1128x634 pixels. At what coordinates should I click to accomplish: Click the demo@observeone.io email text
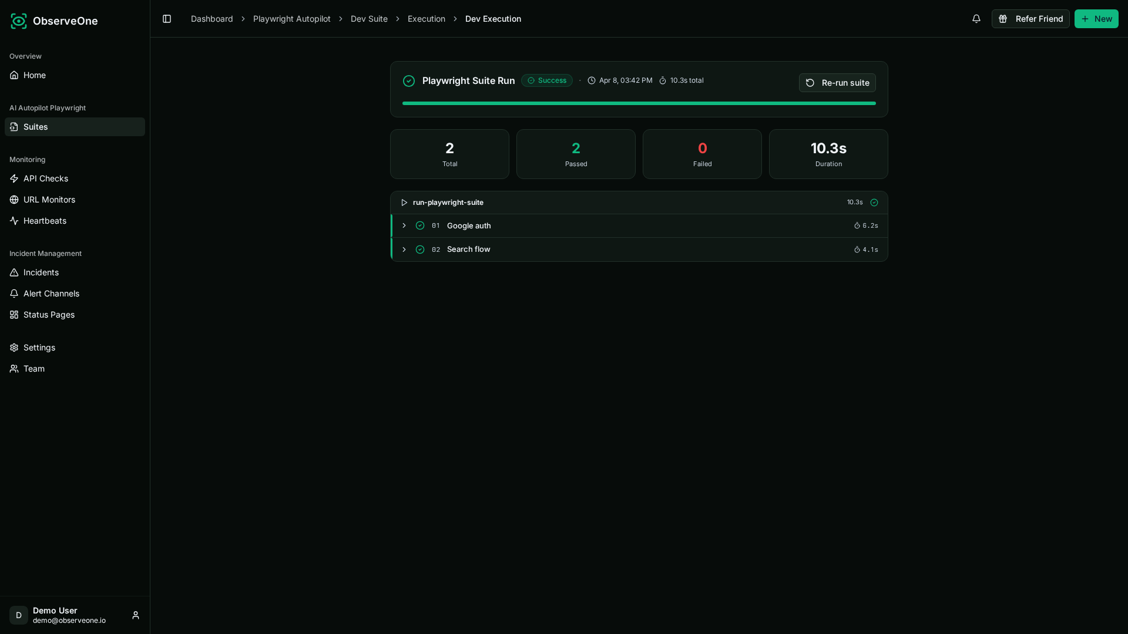pyautogui.click(x=69, y=620)
